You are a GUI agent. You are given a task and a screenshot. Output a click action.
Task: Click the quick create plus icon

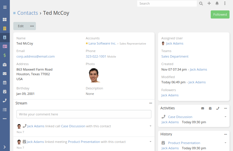[209, 3]
